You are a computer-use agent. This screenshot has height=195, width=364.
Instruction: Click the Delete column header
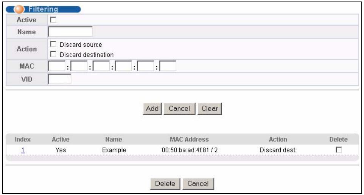pyautogui.click(x=339, y=140)
